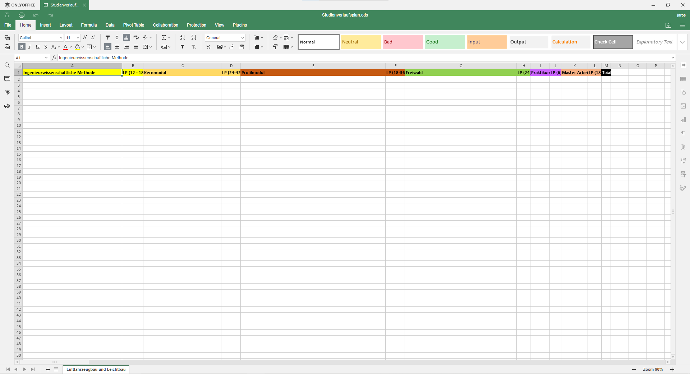Click Open file location icon

coord(668,25)
